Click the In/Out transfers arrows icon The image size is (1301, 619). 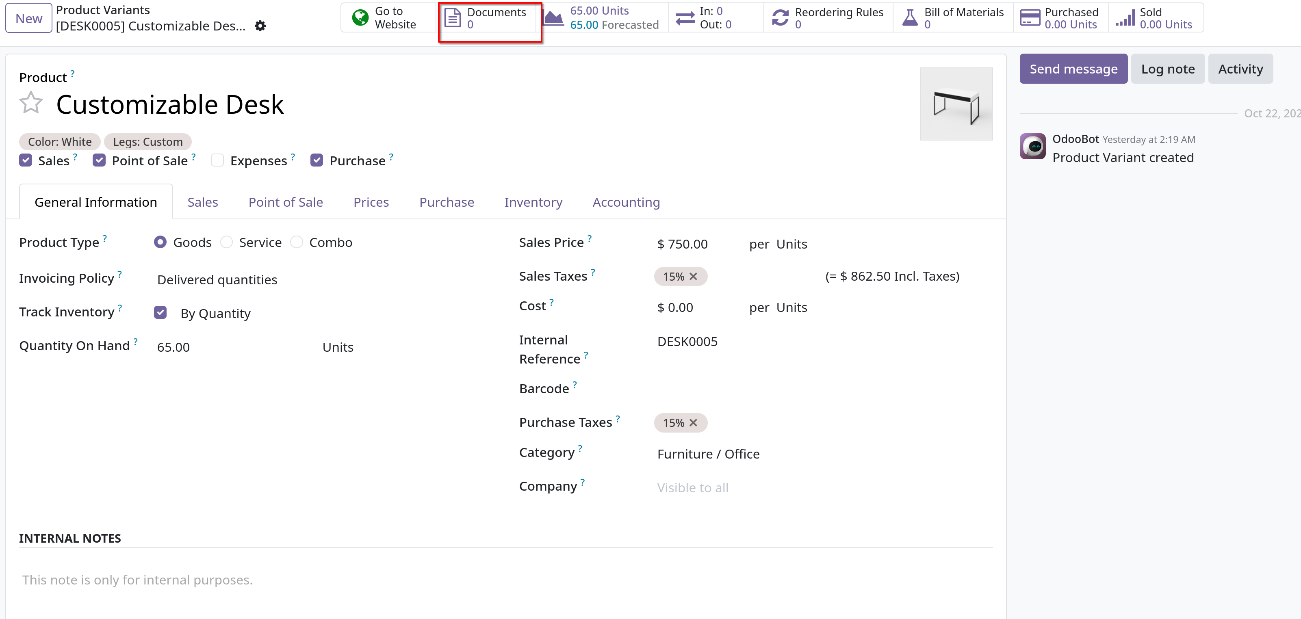pos(685,18)
